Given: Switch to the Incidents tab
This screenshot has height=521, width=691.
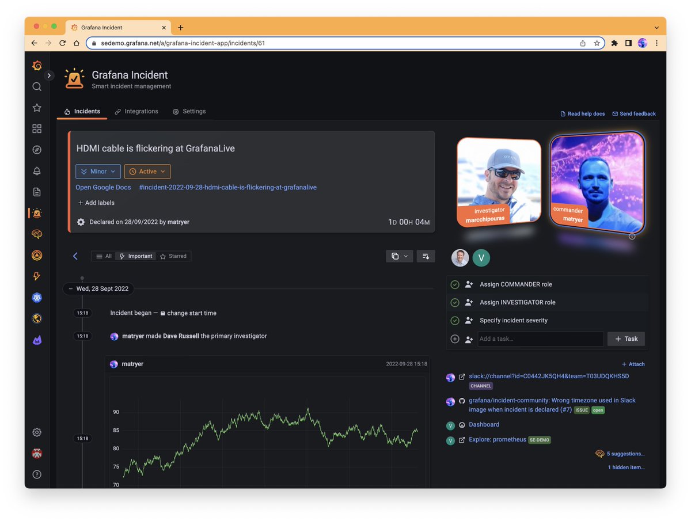Looking at the screenshot, I should 82,111.
